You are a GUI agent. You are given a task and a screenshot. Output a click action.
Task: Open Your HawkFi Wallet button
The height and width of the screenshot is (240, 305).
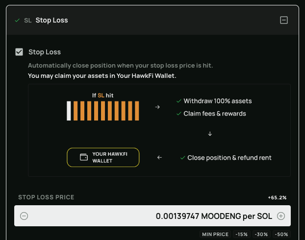pyautogui.click(x=103, y=158)
